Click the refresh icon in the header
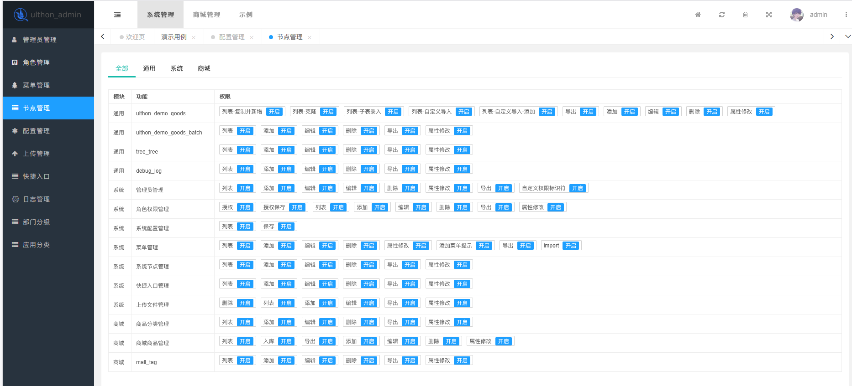The height and width of the screenshot is (386, 852). (x=721, y=15)
